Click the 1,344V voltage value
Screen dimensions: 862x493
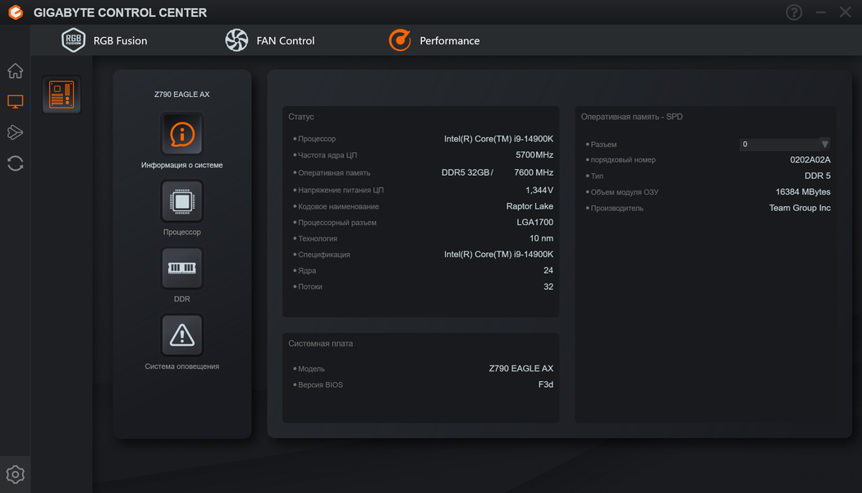[539, 190]
